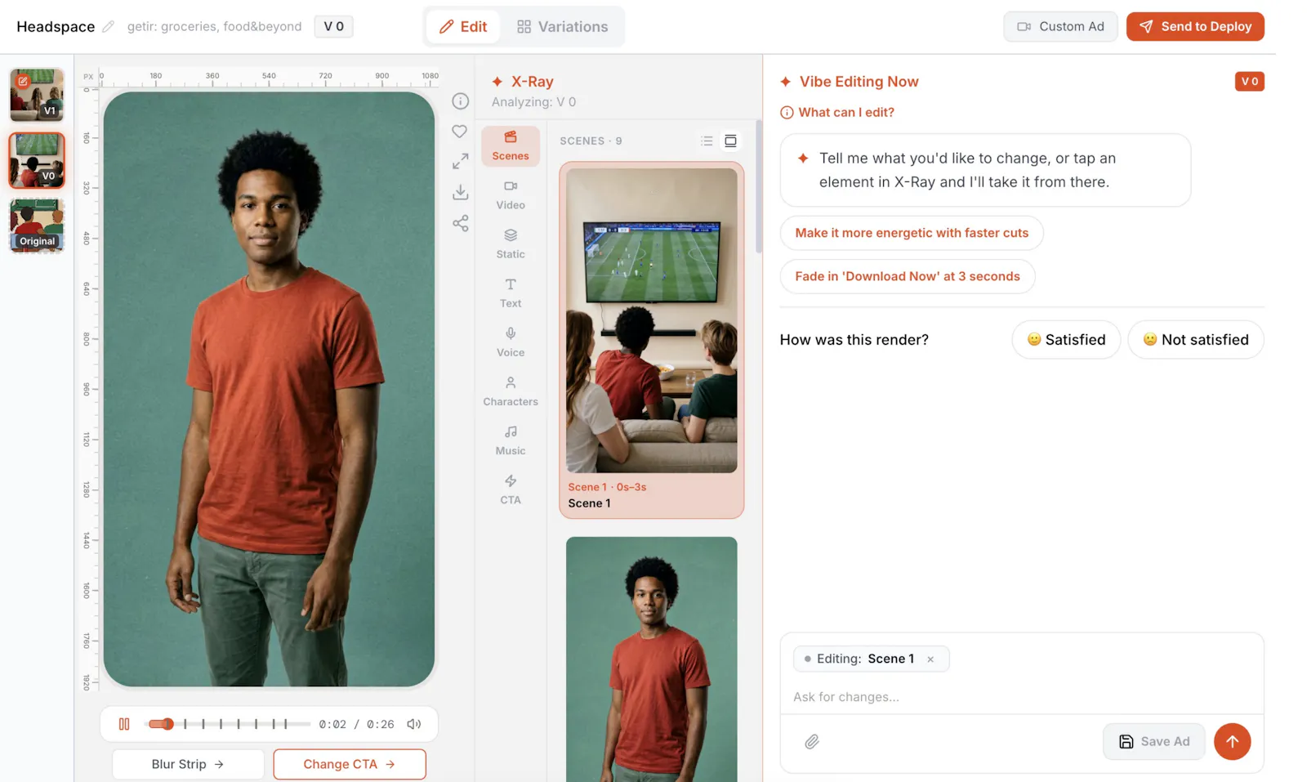Open the V 0 version selector
The width and height of the screenshot is (1307, 782).
click(333, 26)
